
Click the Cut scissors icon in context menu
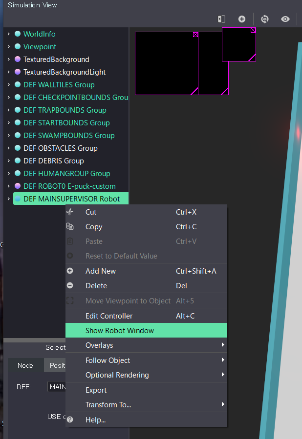click(70, 212)
